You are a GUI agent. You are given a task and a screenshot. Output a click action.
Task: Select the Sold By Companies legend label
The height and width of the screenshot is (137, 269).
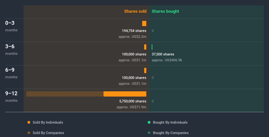click(48, 133)
